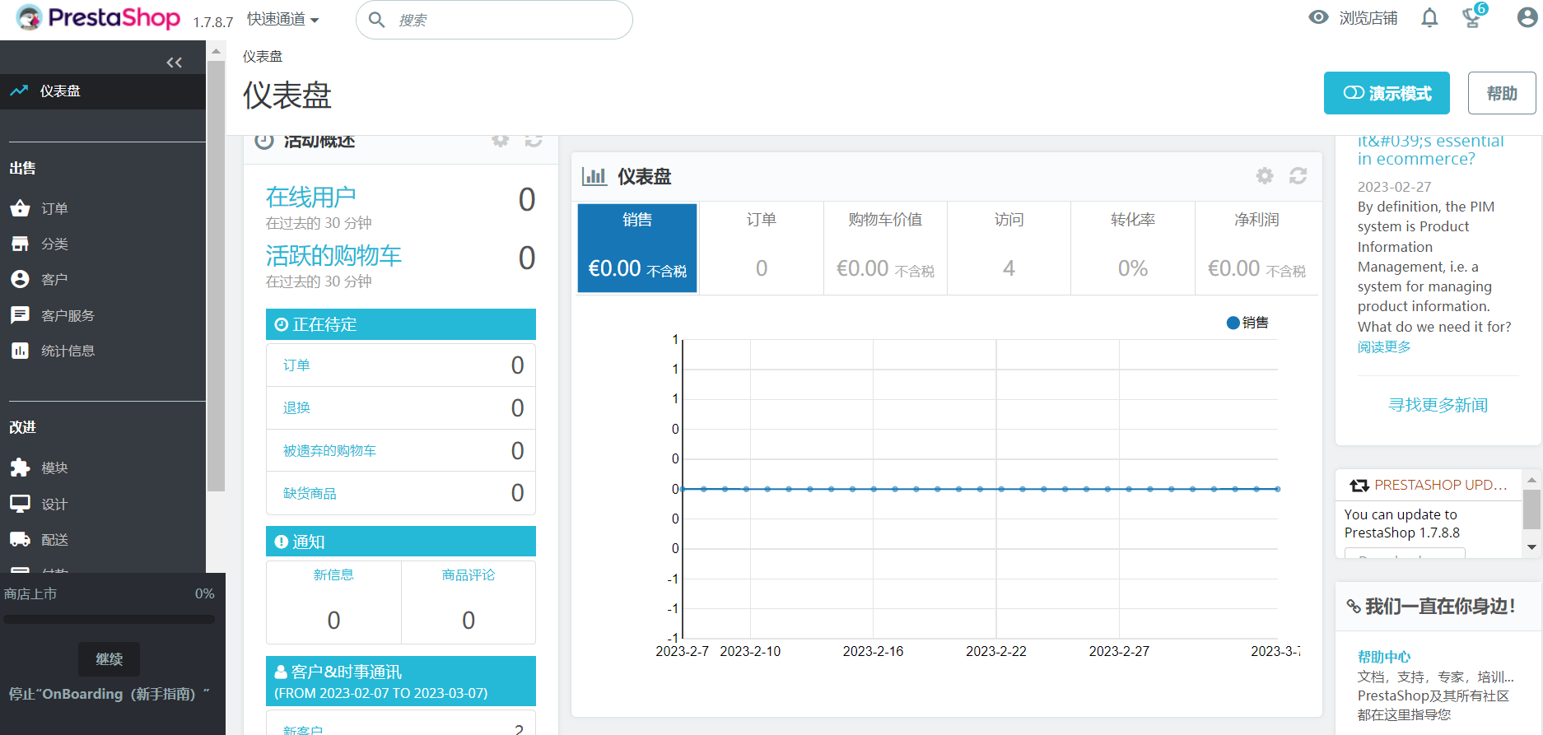Select the 转化率 KPI tab
Viewport: 1543px width, 735px height.
pos(1133,248)
